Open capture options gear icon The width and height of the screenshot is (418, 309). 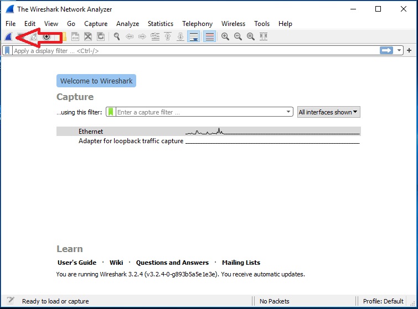click(47, 36)
